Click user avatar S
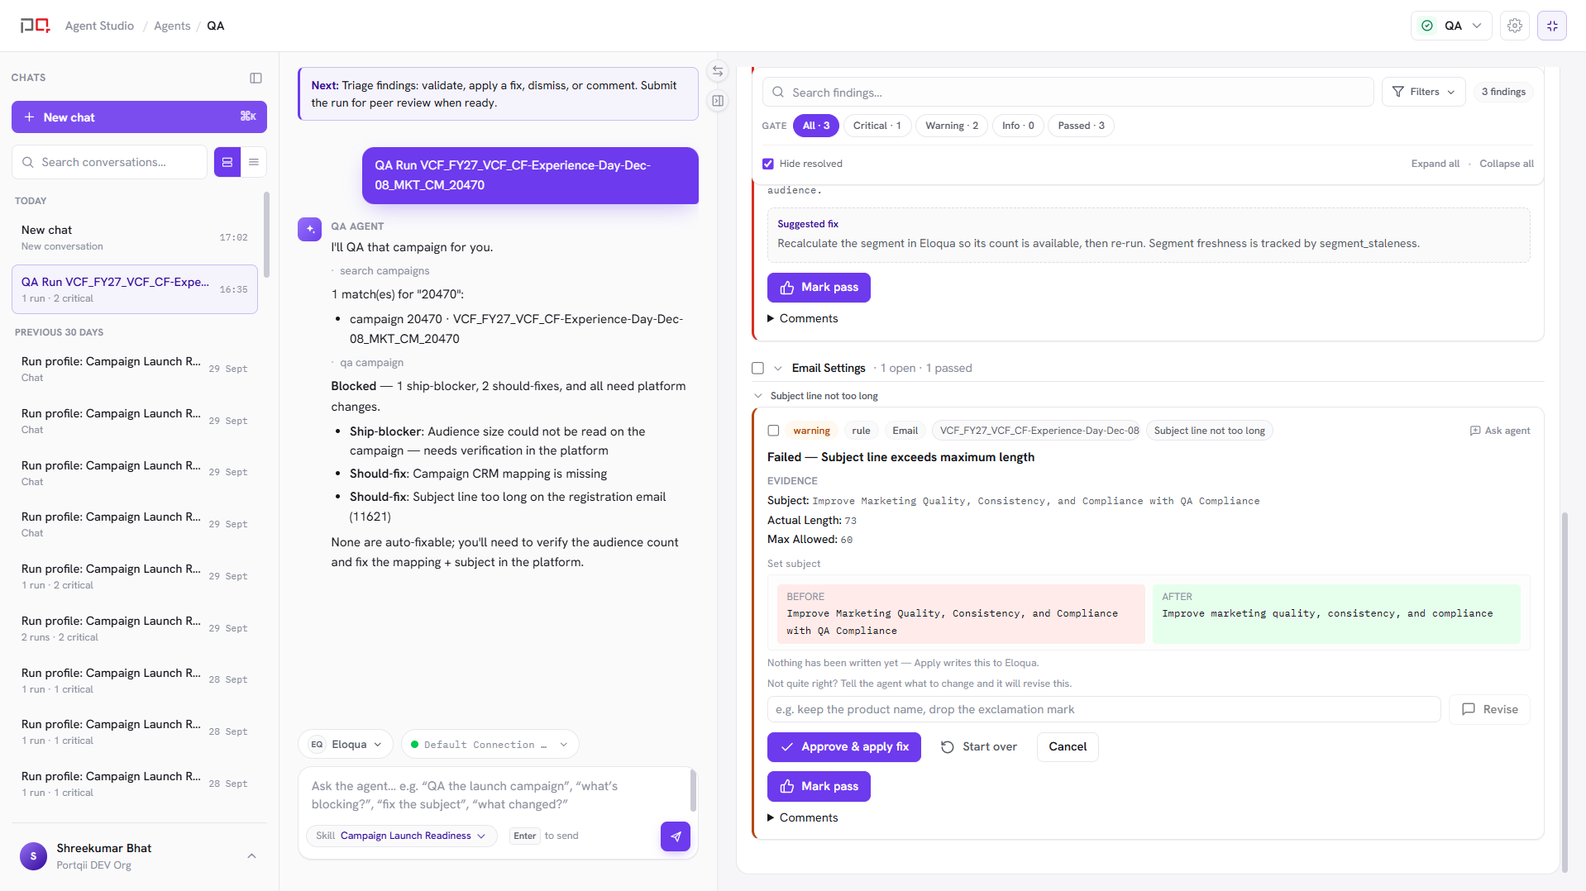 (x=33, y=856)
